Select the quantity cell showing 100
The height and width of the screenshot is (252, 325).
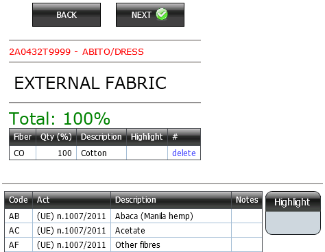tap(56, 153)
